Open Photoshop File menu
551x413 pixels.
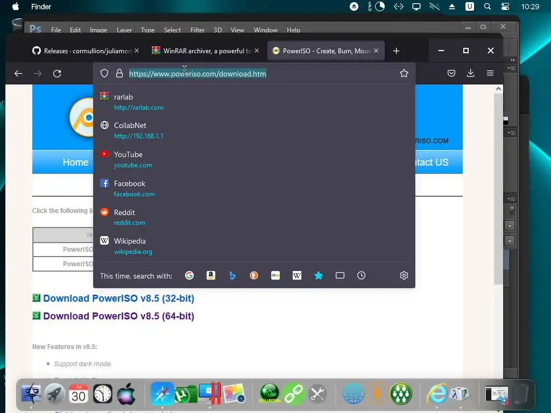click(x=56, y=30)
